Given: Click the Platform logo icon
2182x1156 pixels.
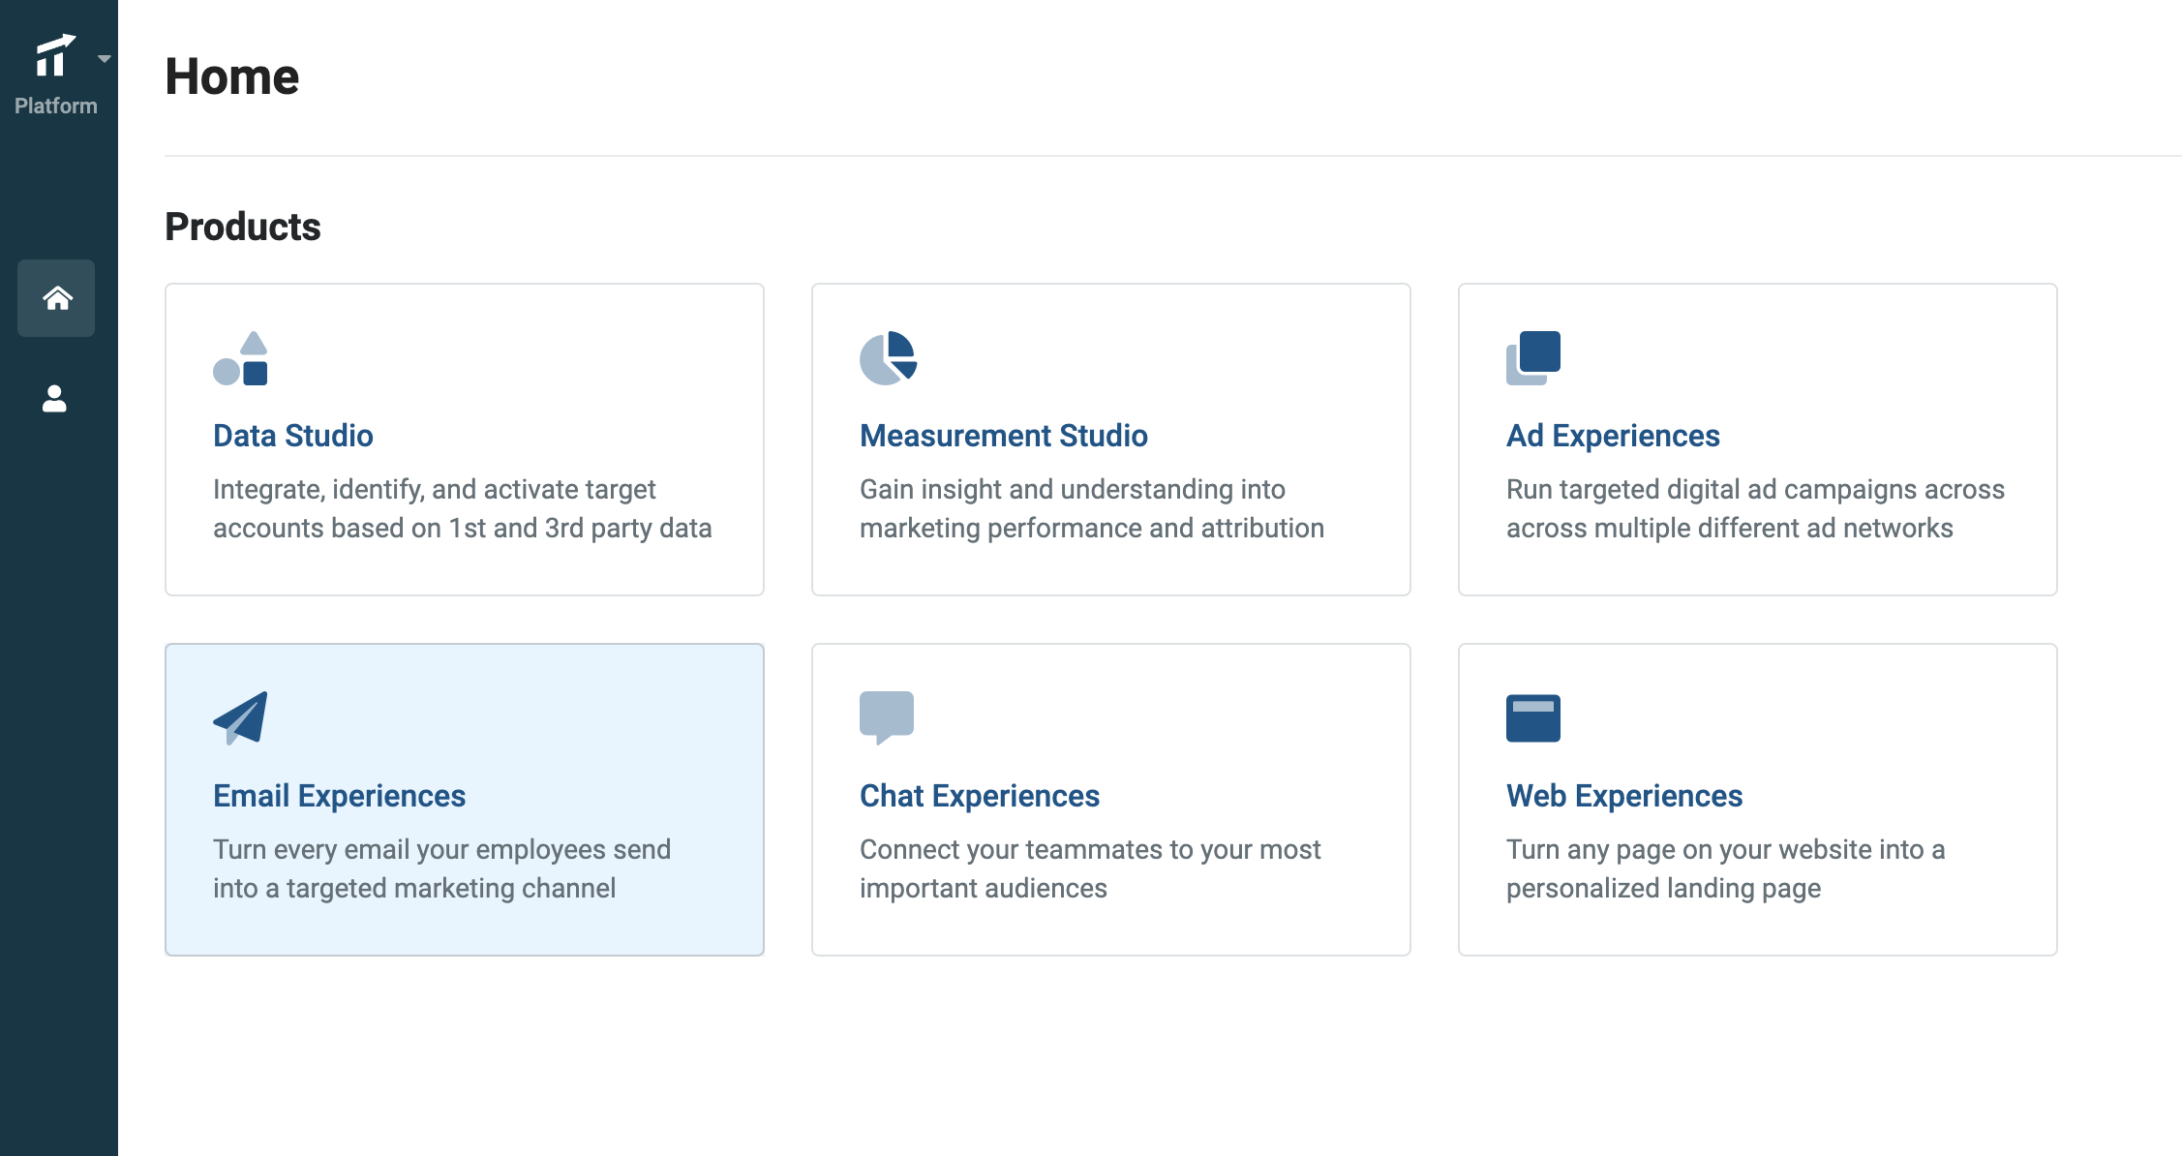Looking at the screenshot, I should click(x=54, y=55).
